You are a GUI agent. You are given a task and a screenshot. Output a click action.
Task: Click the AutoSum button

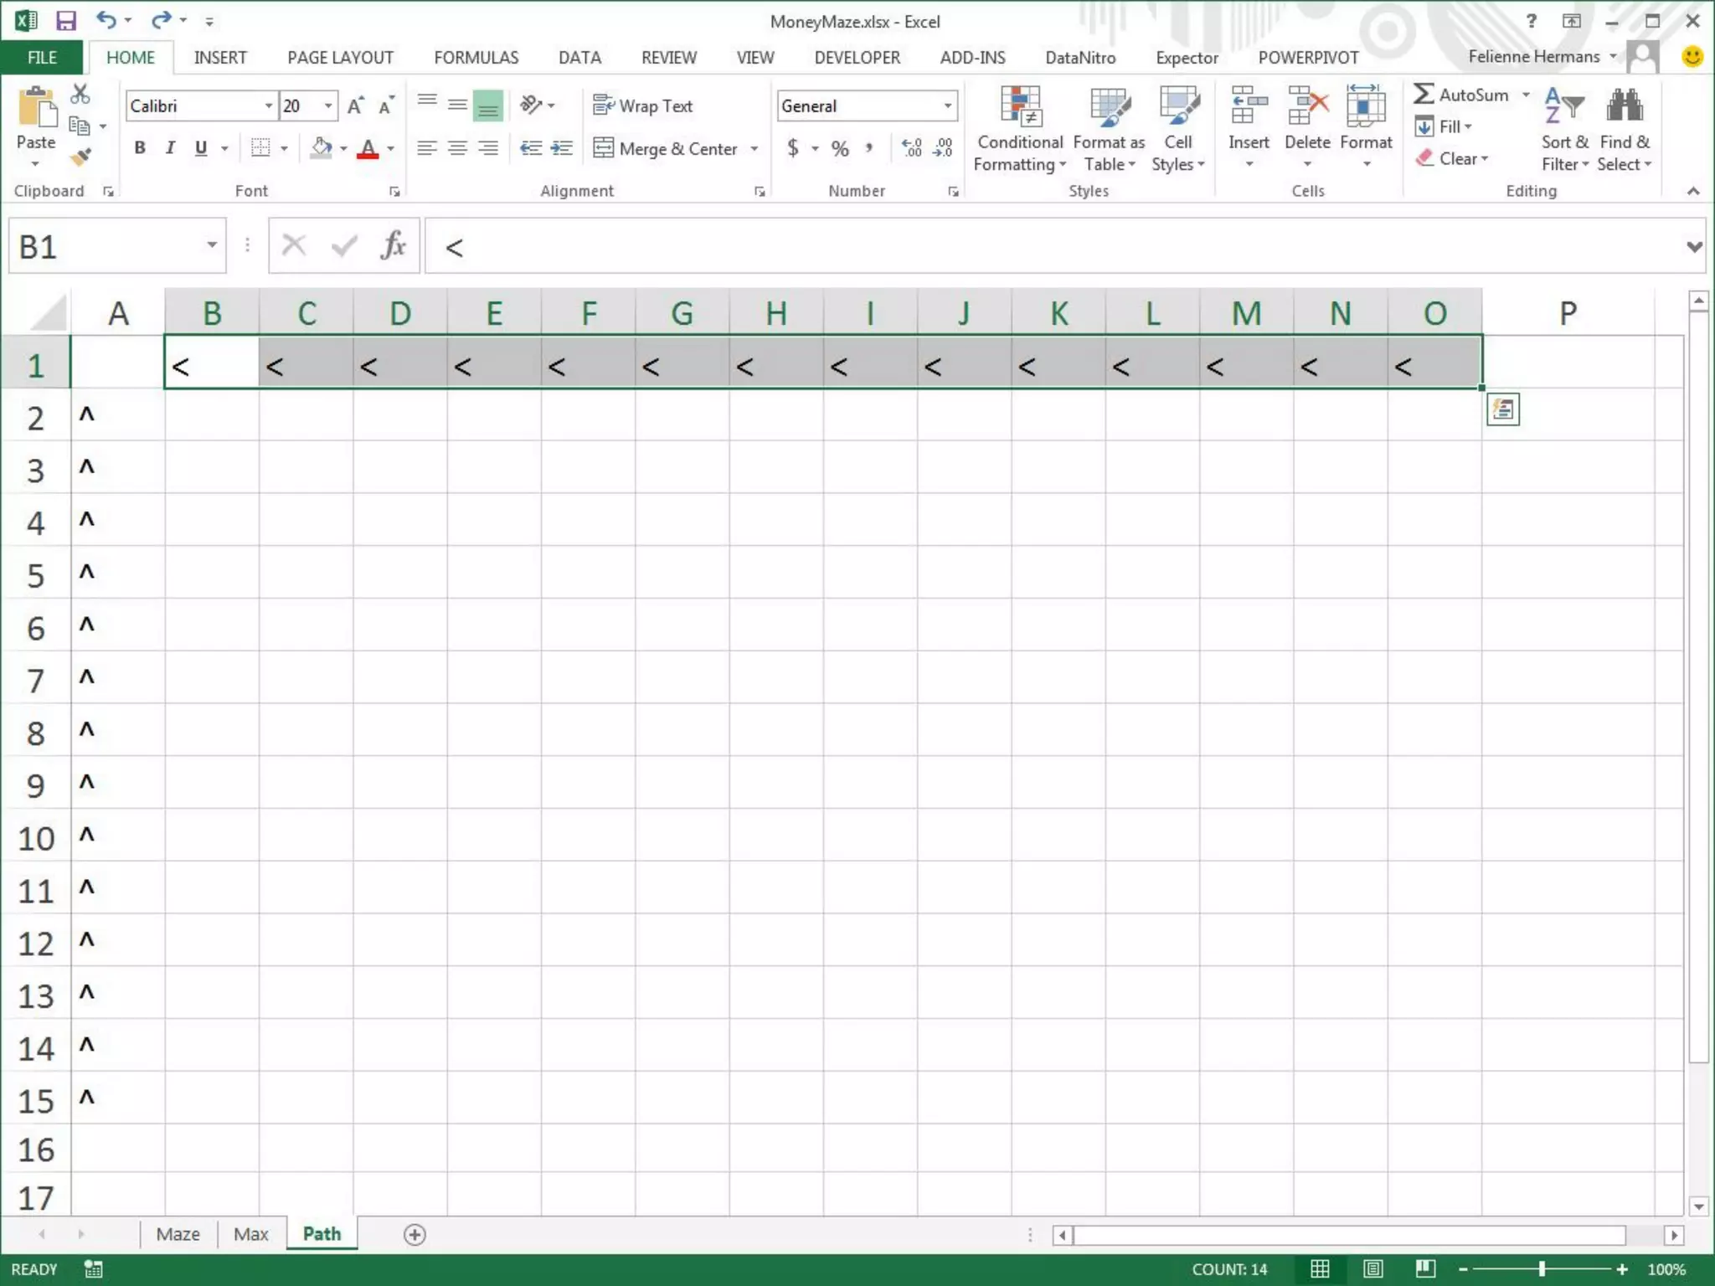1461,95
